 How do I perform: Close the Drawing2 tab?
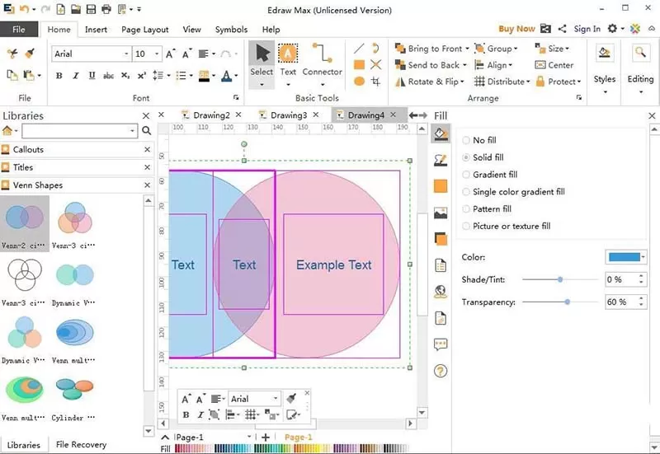click(238, 115)
